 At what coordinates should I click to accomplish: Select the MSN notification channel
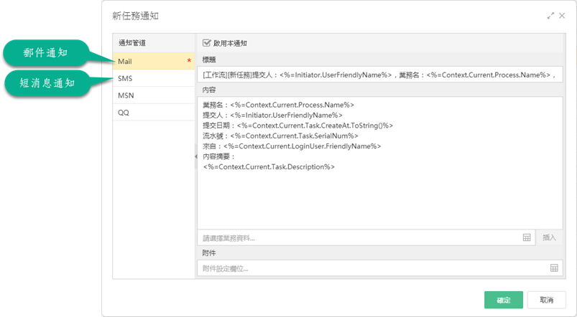tap(154, 95)
